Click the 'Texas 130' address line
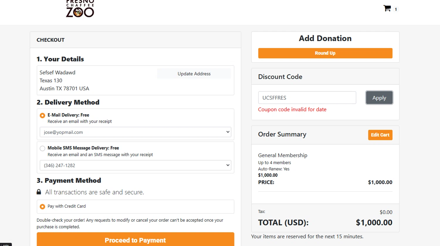 click(x=51, y=81)
